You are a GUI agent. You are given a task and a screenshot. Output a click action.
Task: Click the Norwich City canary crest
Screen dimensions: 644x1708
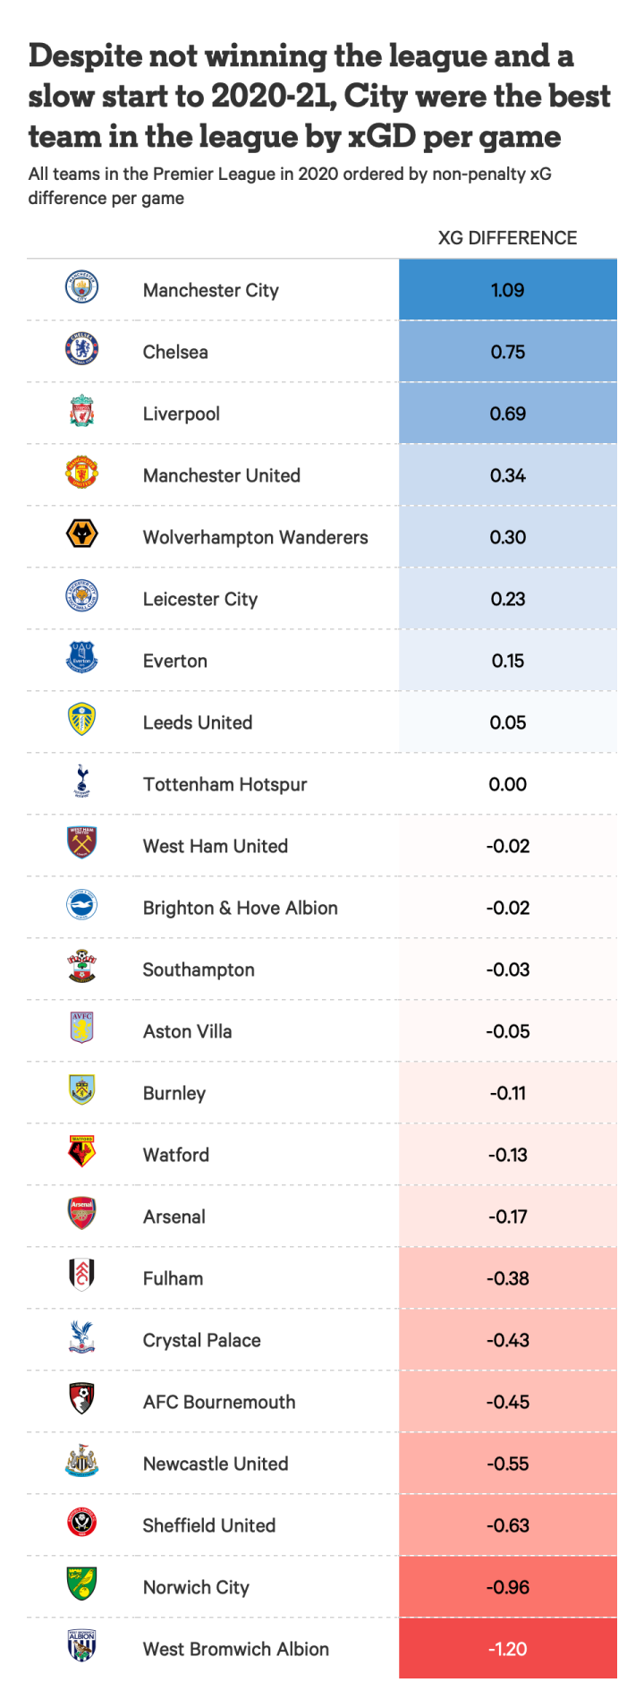[x=81, y=1584]
